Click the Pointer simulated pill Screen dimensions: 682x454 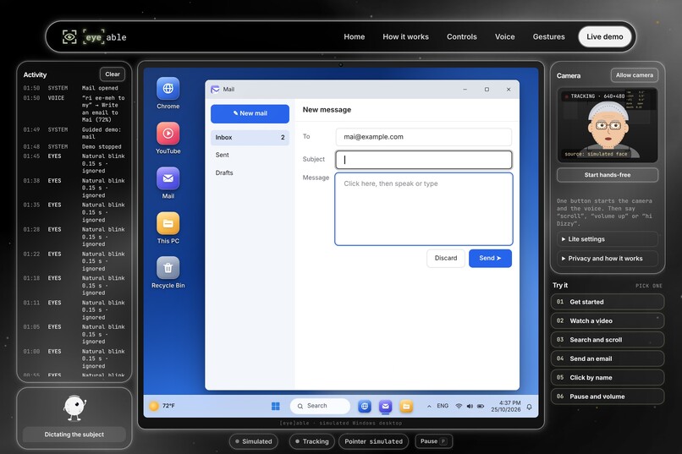tap(374, 441)
